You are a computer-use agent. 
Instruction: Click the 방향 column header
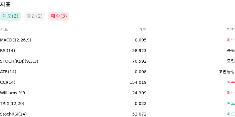[231, 29]
